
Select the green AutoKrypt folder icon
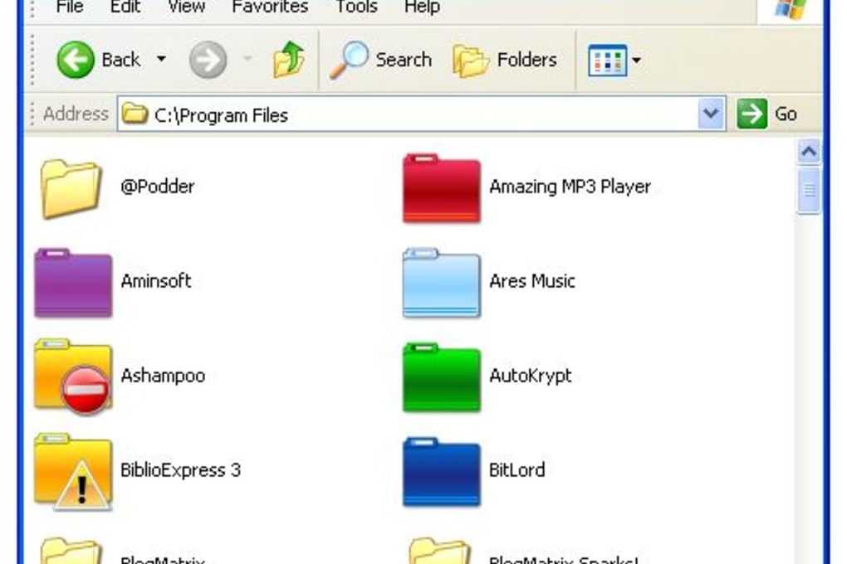(441, 377)
